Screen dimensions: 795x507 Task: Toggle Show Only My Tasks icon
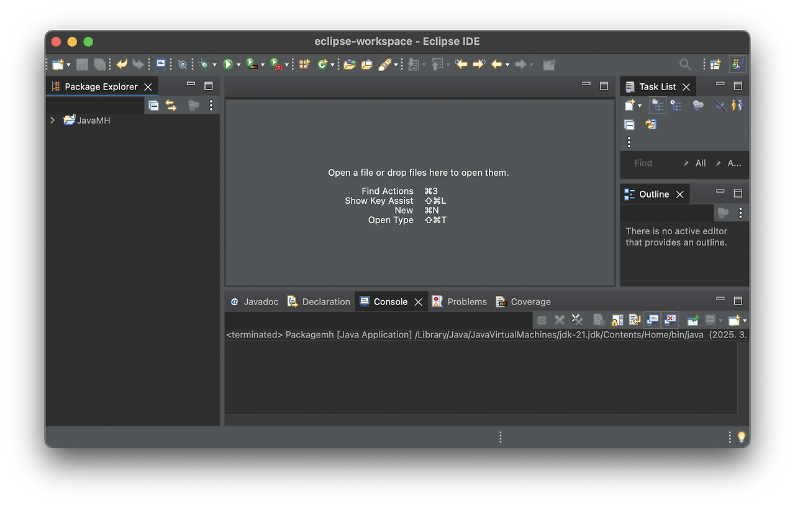[x=738, y=106]
